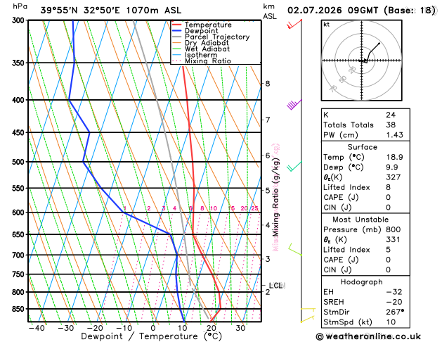Click the weatheronline.co.uk copyright link
442x342 pixels.
[368, 336]
